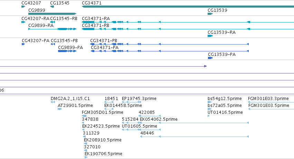Image resolution: width=294 pixels, height=159 pixels.
Task: Select the CG34371 gene bar
Action: click(x=188, y=7)
